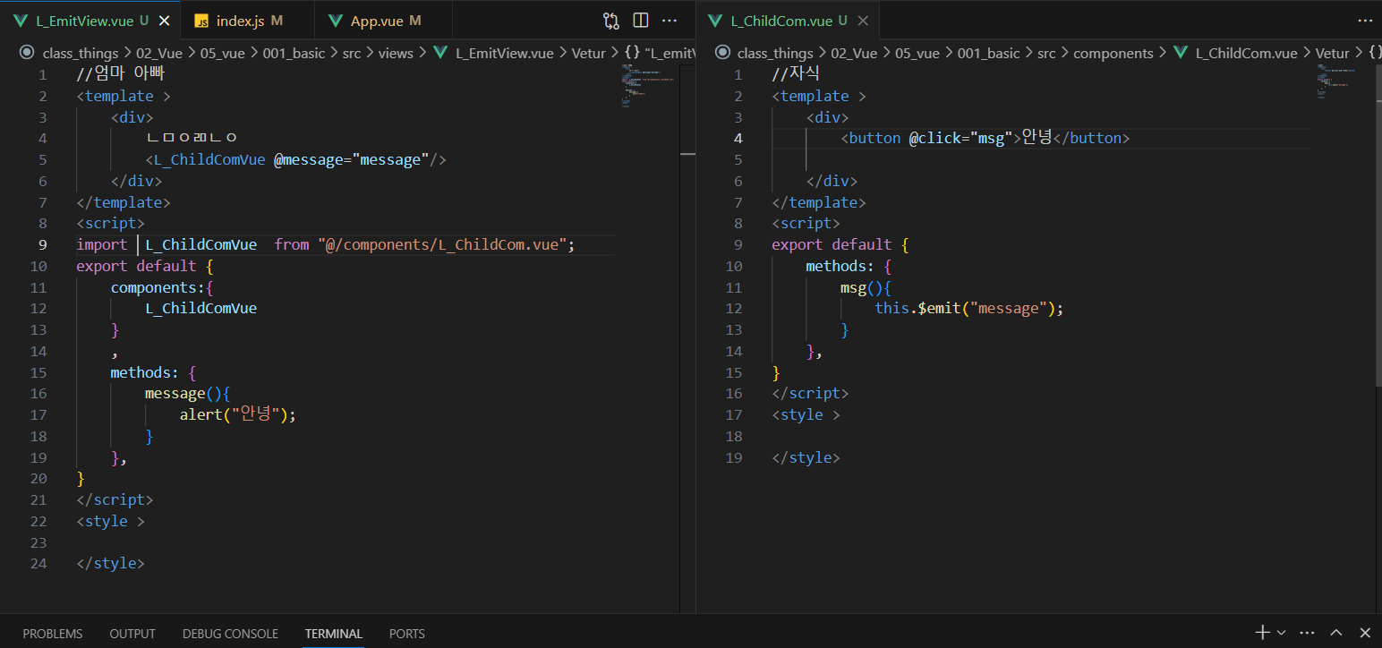1382x648 pixels.
Task: Split the left editor with split icon
Action: point(641,21)
